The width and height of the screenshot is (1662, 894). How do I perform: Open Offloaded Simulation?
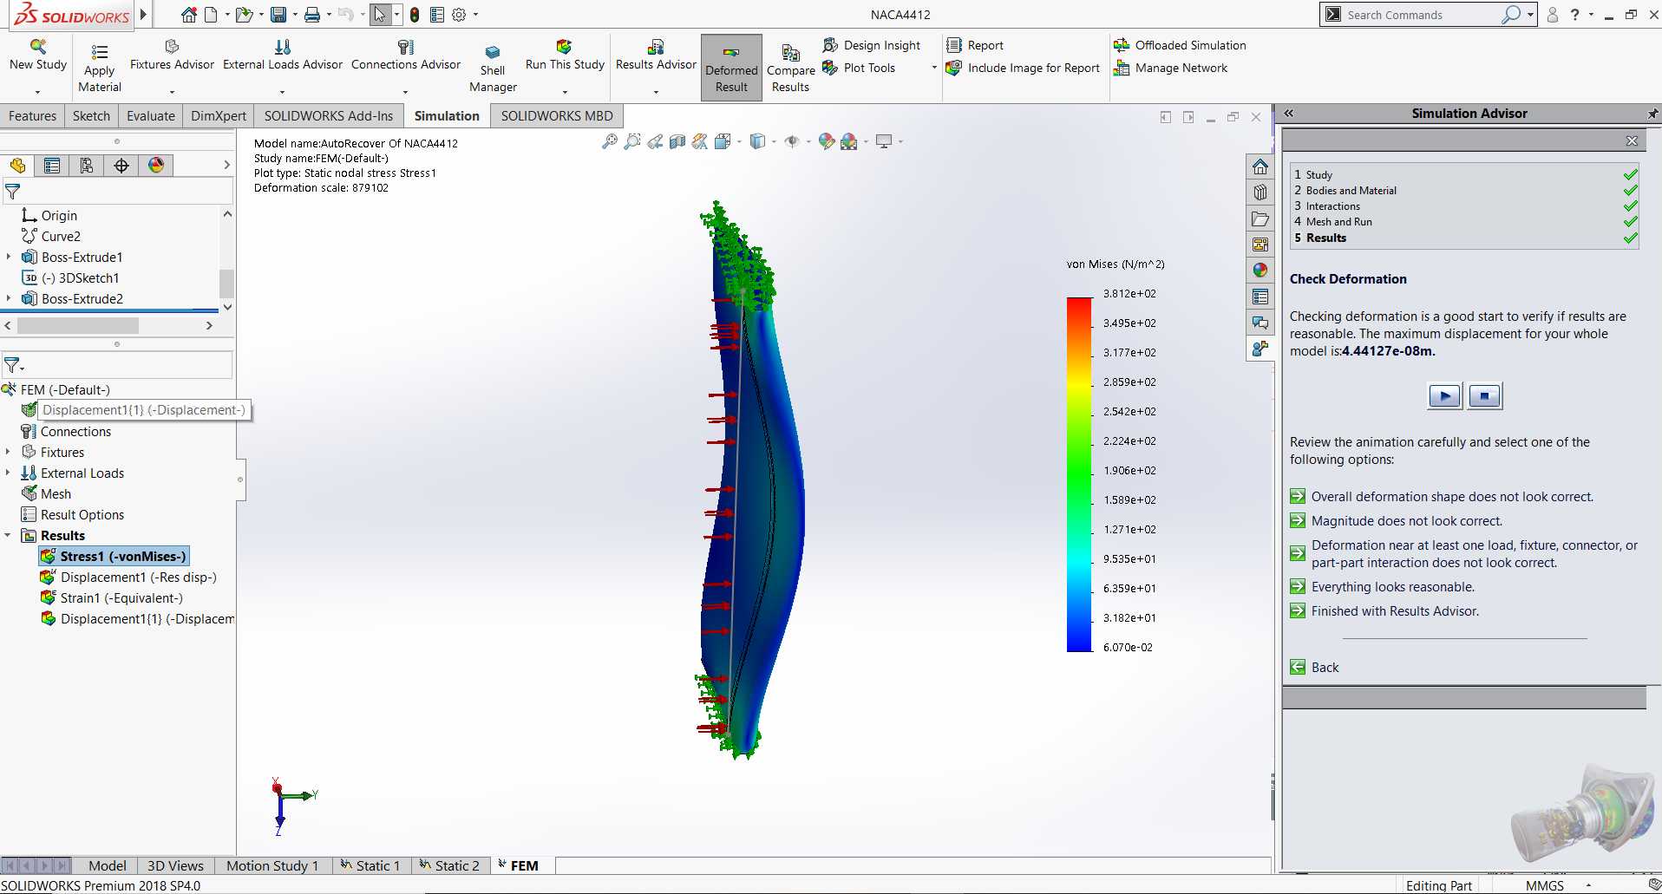pyautogui.click(x=1180, y=45)
